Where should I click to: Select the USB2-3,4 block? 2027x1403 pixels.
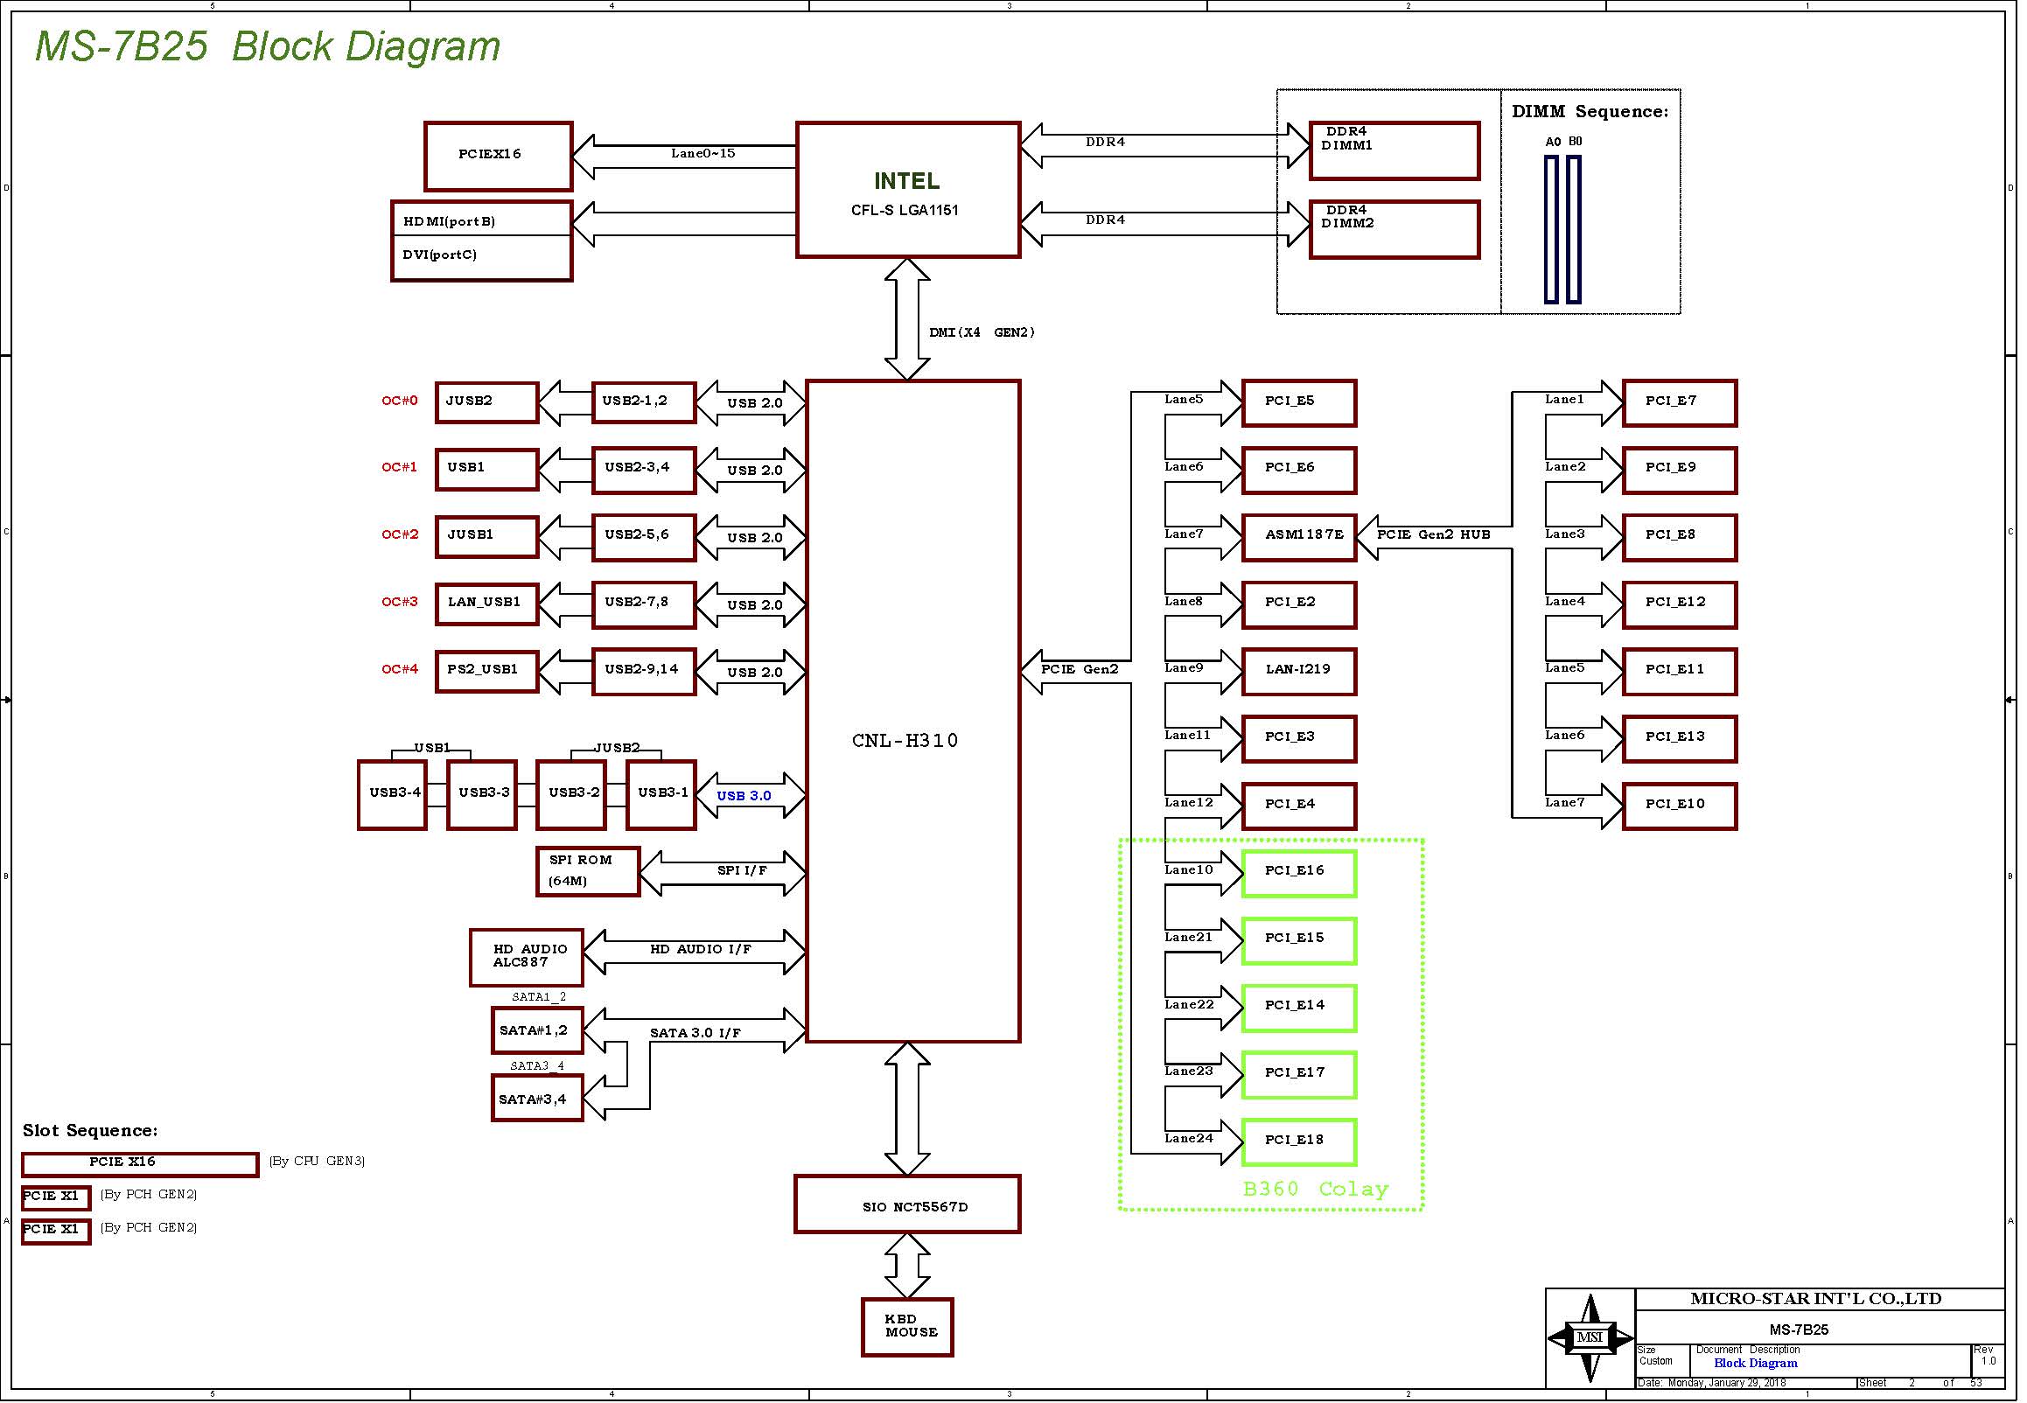click(643, 470)
